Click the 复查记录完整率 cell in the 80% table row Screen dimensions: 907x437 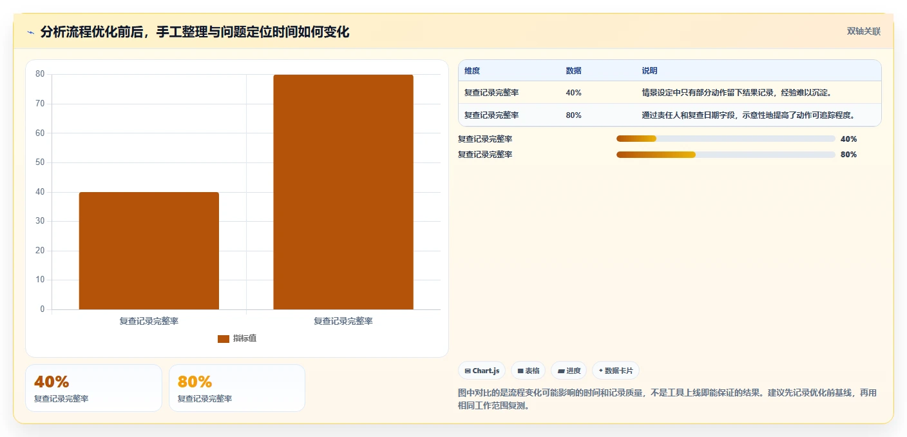coord(492,115)
